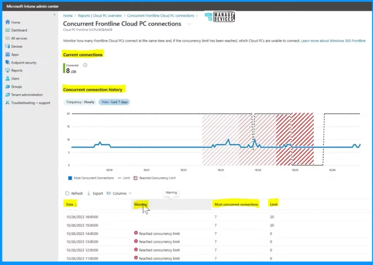
Task: Toggle Most Concurrent Connections legend swatch
Action: 70,178
